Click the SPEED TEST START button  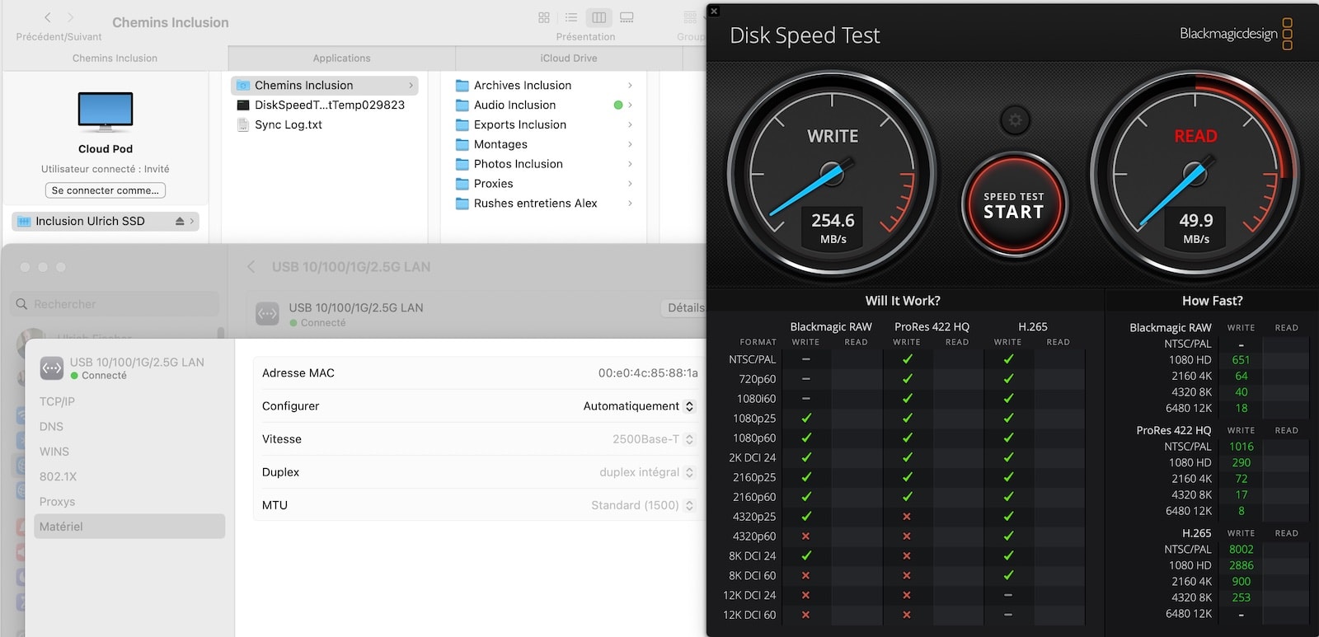1014,205
